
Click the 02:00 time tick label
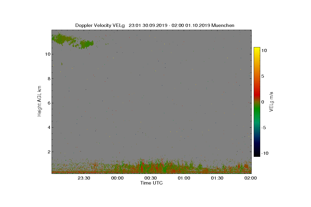click(251, 178)
